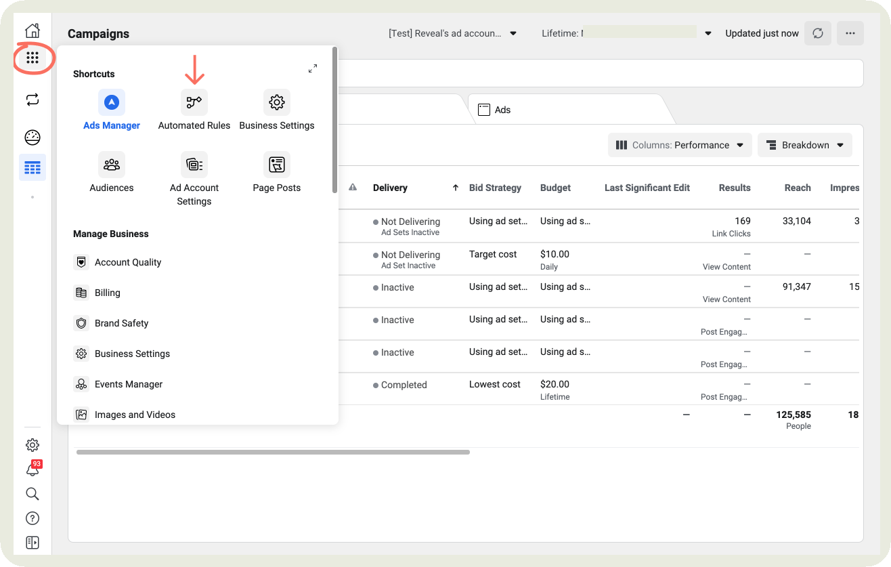Click the refresh data icon near Updated just now
This screenshot has height=567, width=891.
pos(817,33)
